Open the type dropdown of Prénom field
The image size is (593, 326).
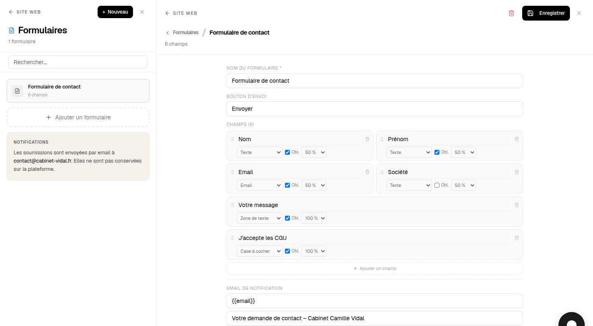click(409, 152)
